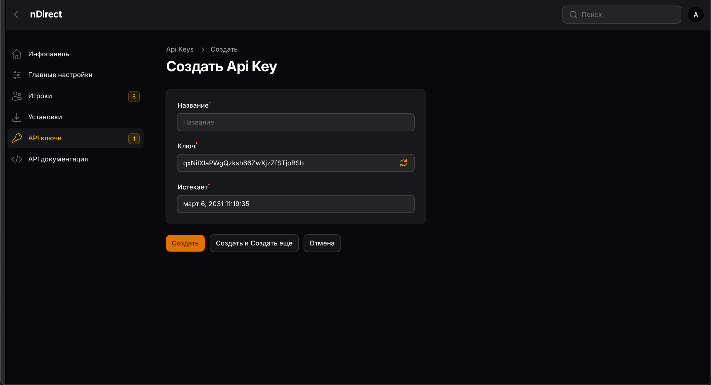This screenshot has width=711, height=385.
Task: Focus the Название input field
Action: [x=296, y=122]
